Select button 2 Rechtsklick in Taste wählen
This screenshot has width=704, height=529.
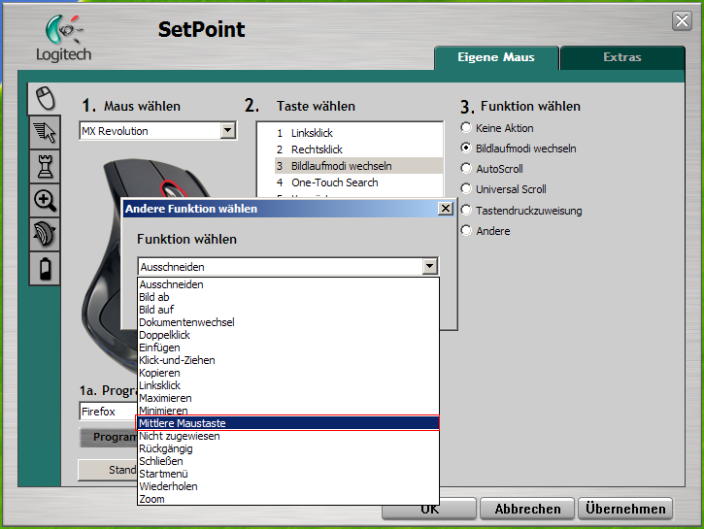(358, 149)
